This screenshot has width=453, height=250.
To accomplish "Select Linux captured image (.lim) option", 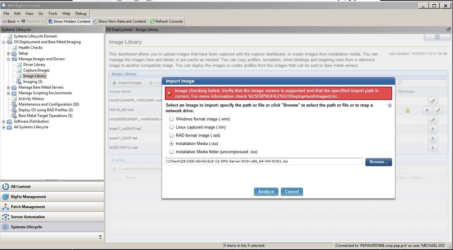I will tap(172, 127).
